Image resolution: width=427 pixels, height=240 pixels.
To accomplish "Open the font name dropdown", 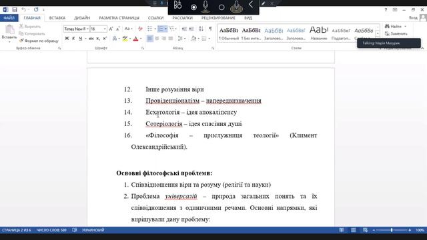I will [x=87, y=29].
